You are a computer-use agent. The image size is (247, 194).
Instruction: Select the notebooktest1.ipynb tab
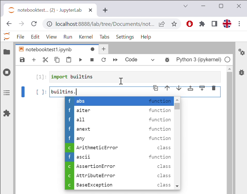[57, 49]
